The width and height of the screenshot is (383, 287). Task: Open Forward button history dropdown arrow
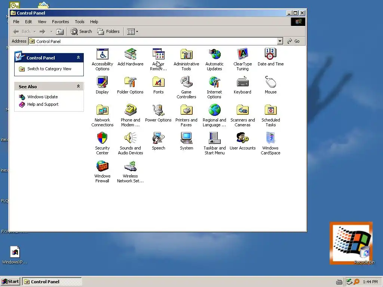click(x=51, y=31)
